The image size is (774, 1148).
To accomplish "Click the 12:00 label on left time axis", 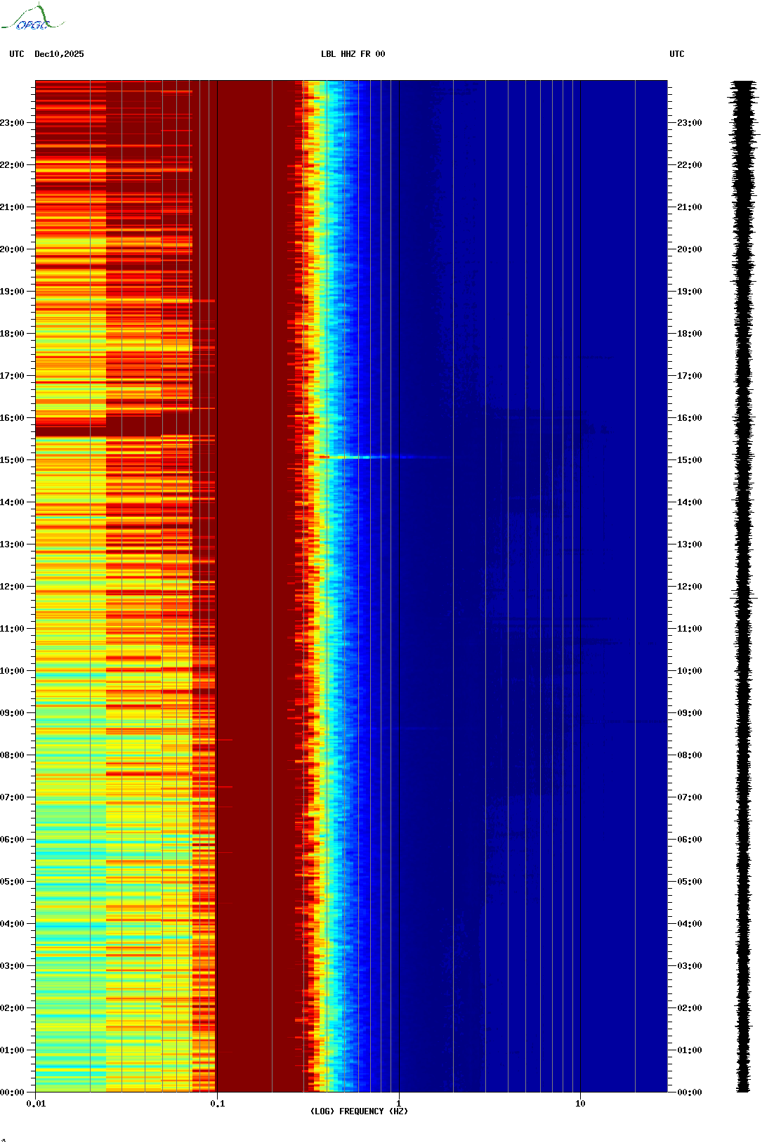I will point(12,587).
